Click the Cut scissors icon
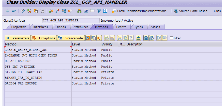The height and width of the screenshot is (106, 222). coord(120,38)
